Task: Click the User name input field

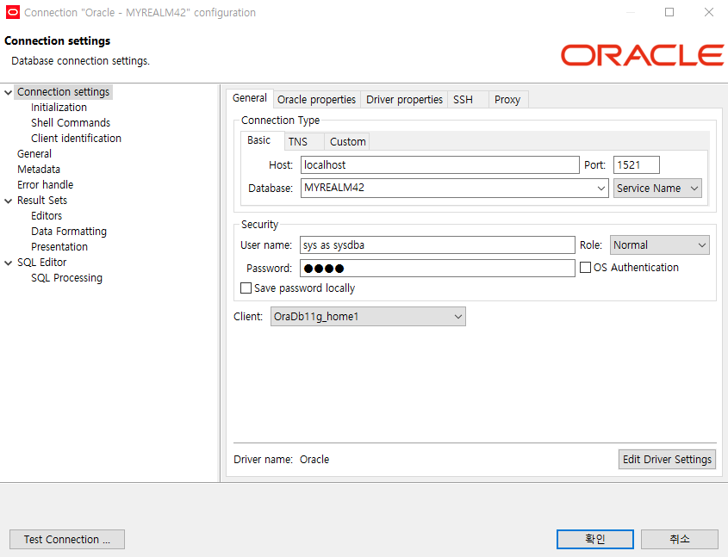Action: 438,244
